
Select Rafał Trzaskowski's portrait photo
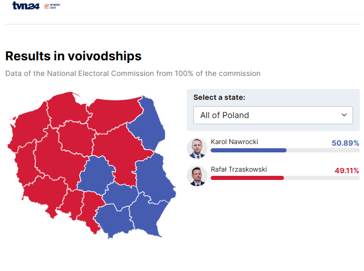point(197,176)
